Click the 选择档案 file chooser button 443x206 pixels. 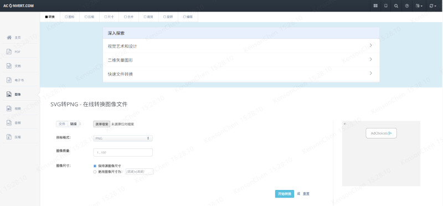102,124
